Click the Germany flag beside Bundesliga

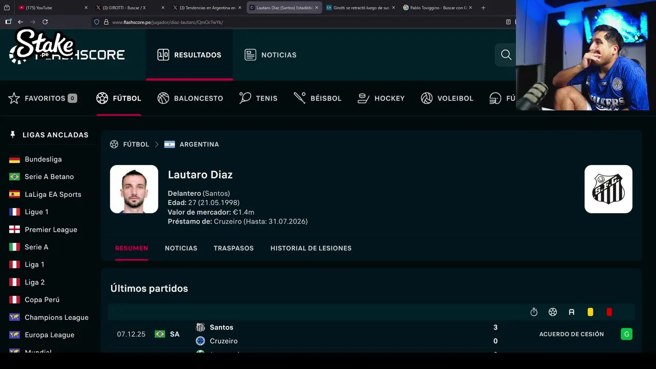tap(14, 159)
